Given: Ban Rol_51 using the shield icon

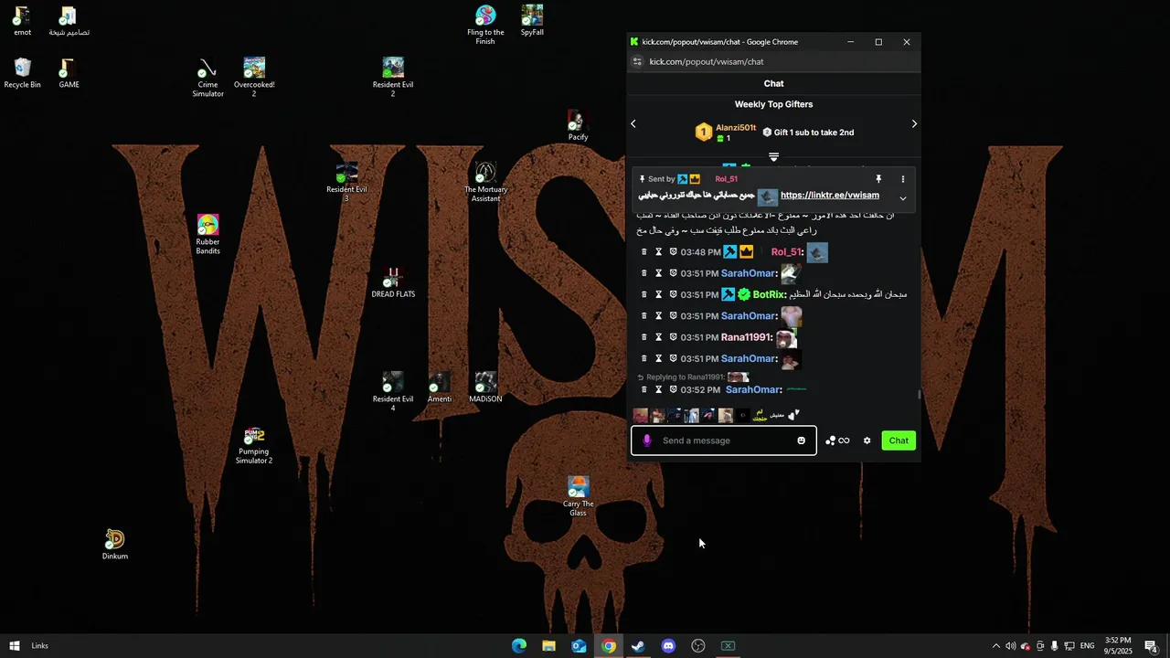Looking at the screenshot, I should (673, 252).
